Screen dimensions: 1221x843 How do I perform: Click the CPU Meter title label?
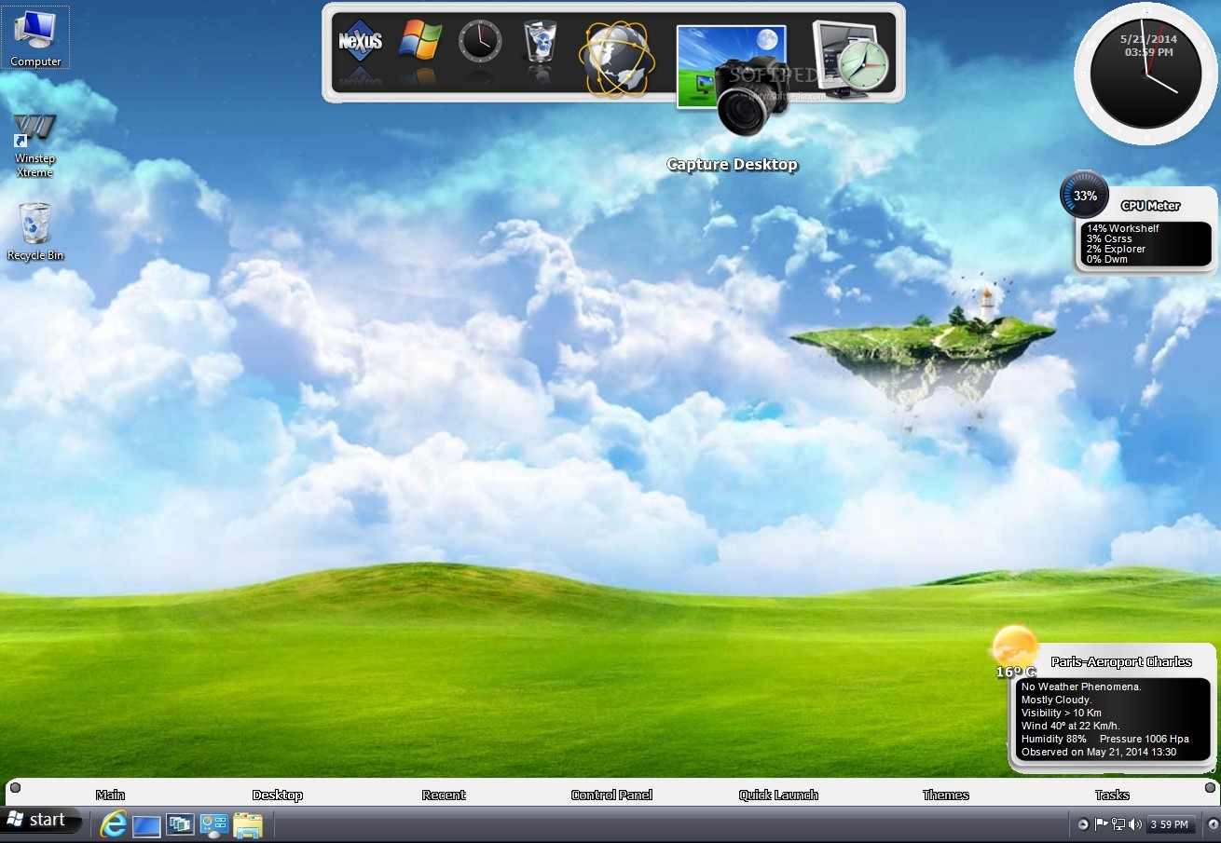[x=1150, y=206]
